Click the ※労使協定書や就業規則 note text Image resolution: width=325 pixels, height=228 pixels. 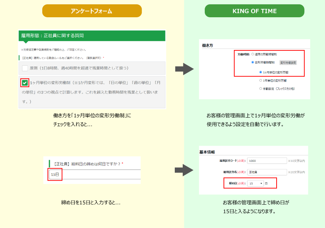pyautogui.click(x=53, y=50)
